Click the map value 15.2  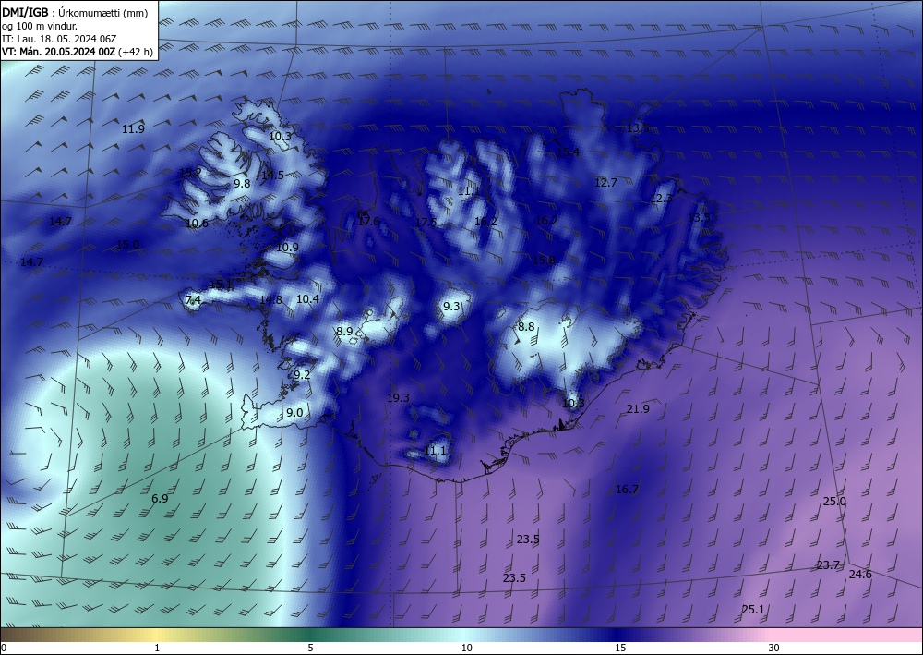(191, 173)
